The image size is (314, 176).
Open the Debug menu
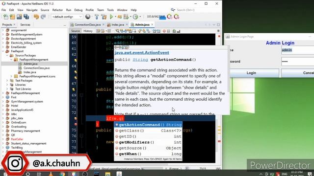78,10
